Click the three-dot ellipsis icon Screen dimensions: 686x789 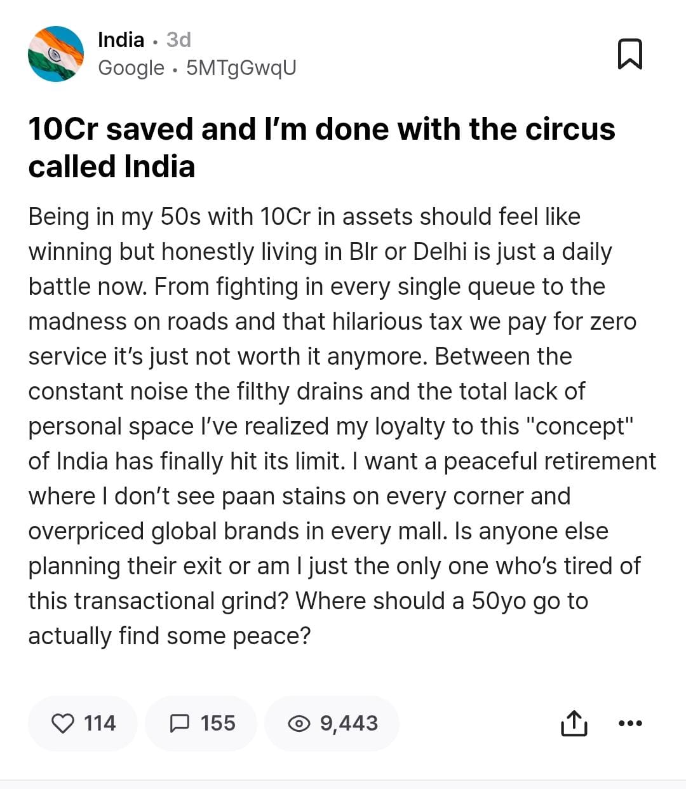[629, 723]
